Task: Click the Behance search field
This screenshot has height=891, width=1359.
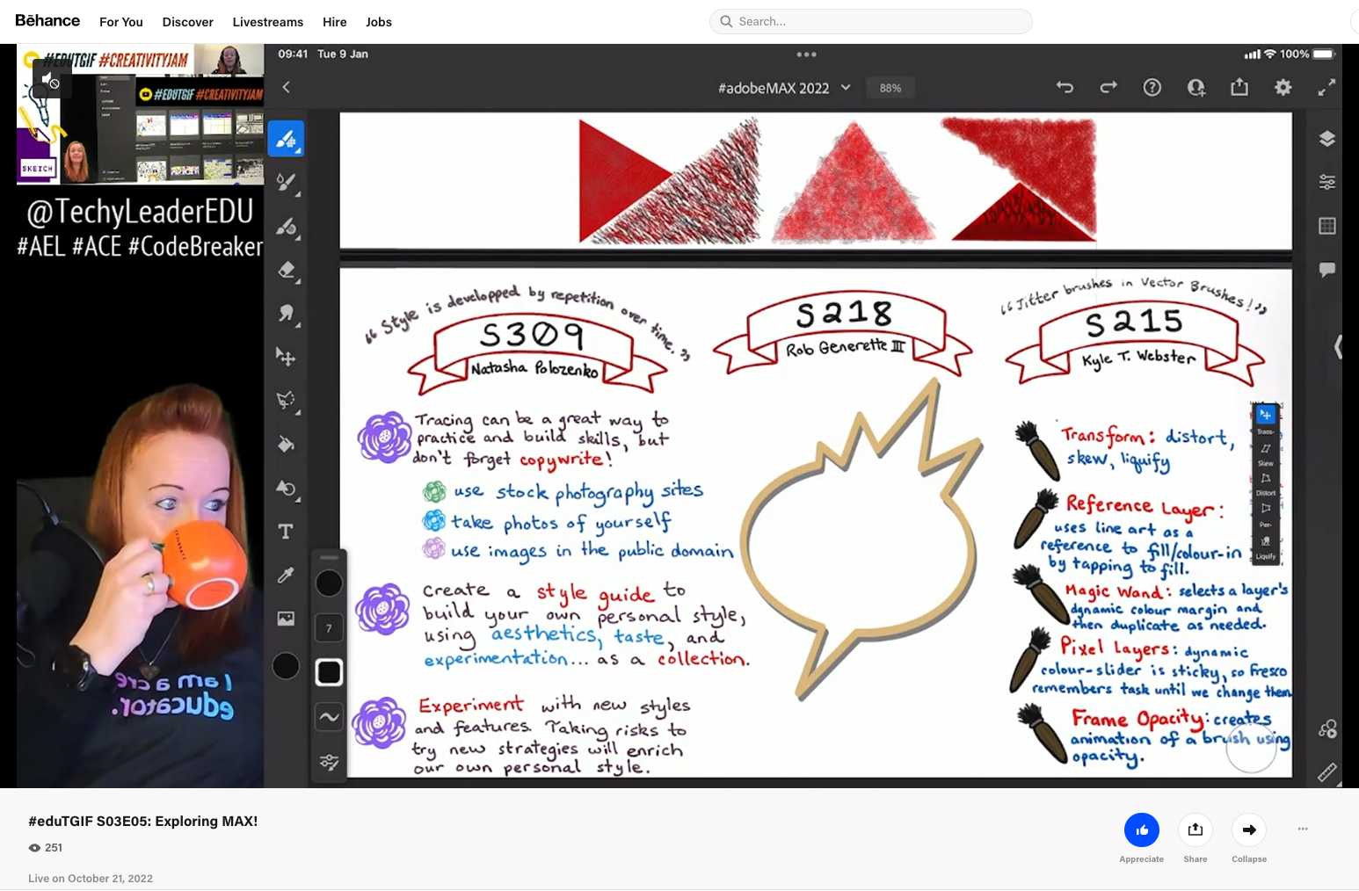Action: pos(871,21)
